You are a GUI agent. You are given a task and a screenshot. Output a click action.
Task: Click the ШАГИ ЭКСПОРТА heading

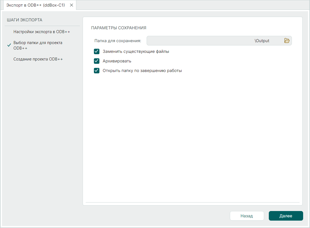tap(24, 20)
